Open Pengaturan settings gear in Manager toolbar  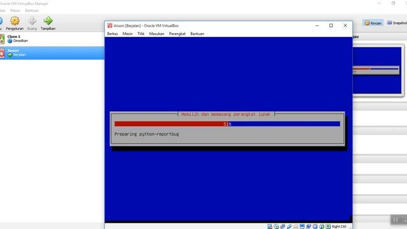15,21
